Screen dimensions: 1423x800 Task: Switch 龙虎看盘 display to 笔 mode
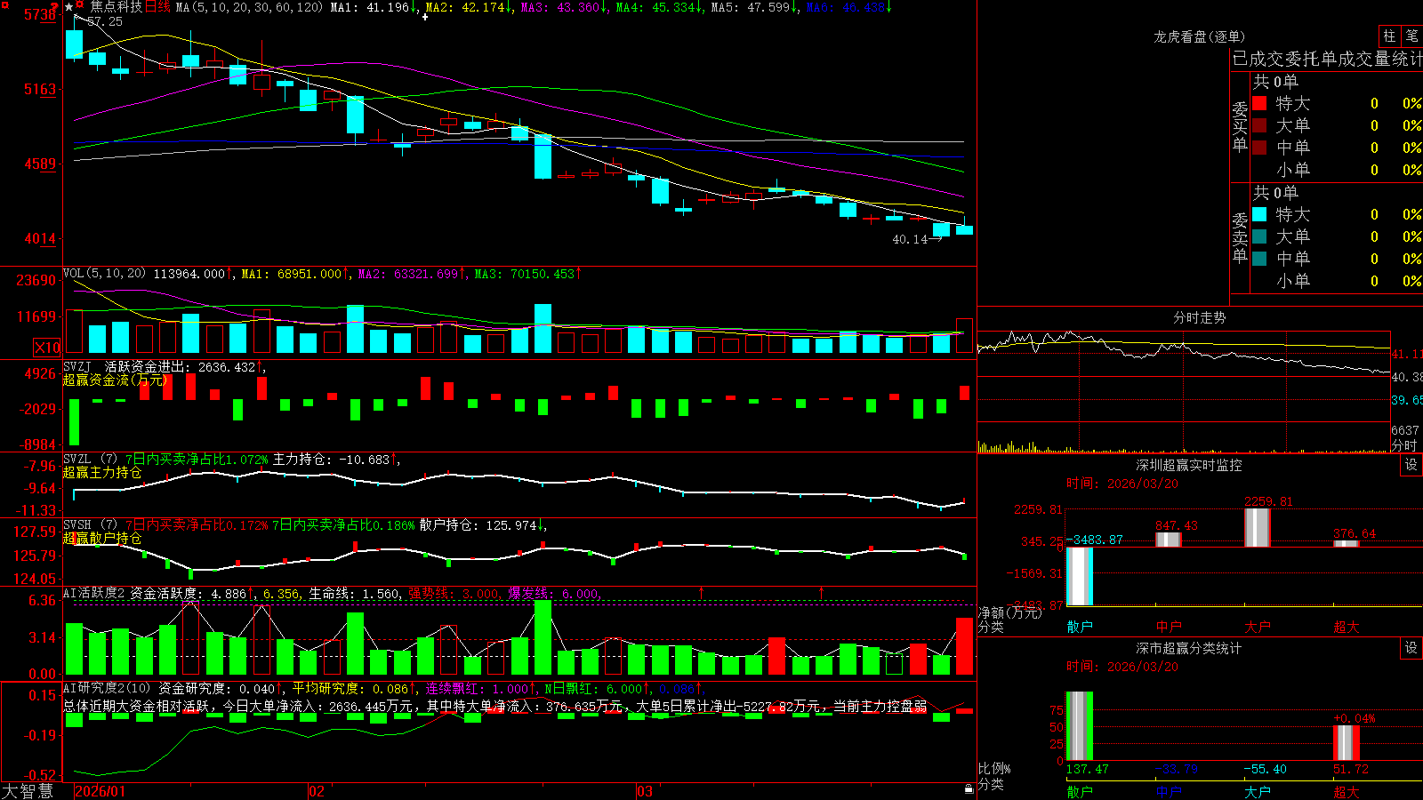1411,36
